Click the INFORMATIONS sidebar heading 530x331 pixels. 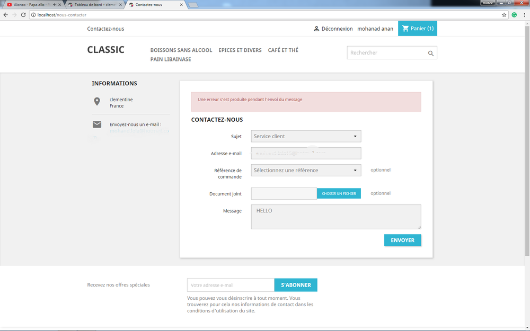[114, 84]
